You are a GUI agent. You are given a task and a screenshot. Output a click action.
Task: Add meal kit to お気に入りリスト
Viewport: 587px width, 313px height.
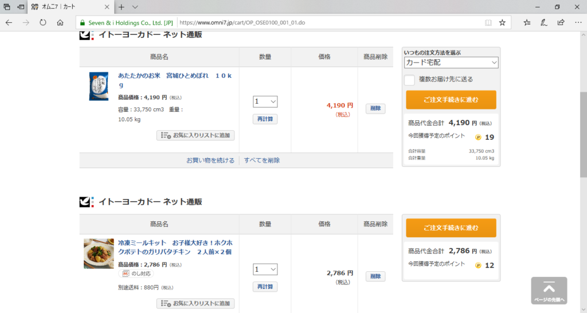(x=195, y=303)
